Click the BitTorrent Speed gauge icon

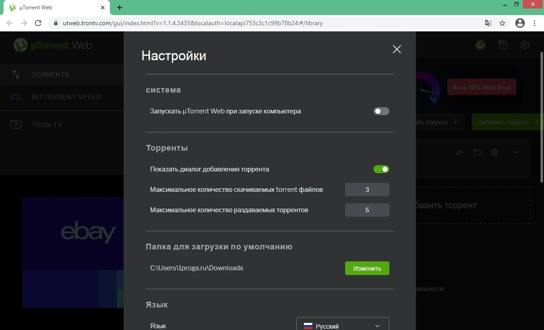16,97
